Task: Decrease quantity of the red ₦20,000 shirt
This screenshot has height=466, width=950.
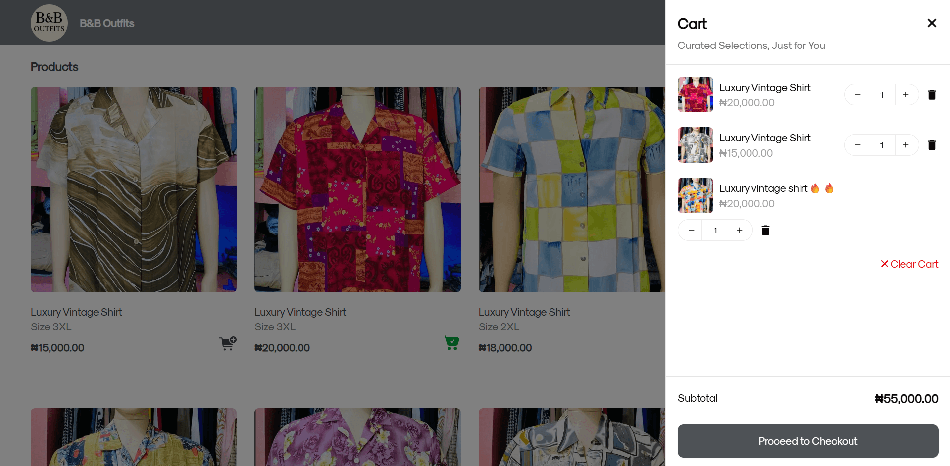Action: click(x=857, y=95)
